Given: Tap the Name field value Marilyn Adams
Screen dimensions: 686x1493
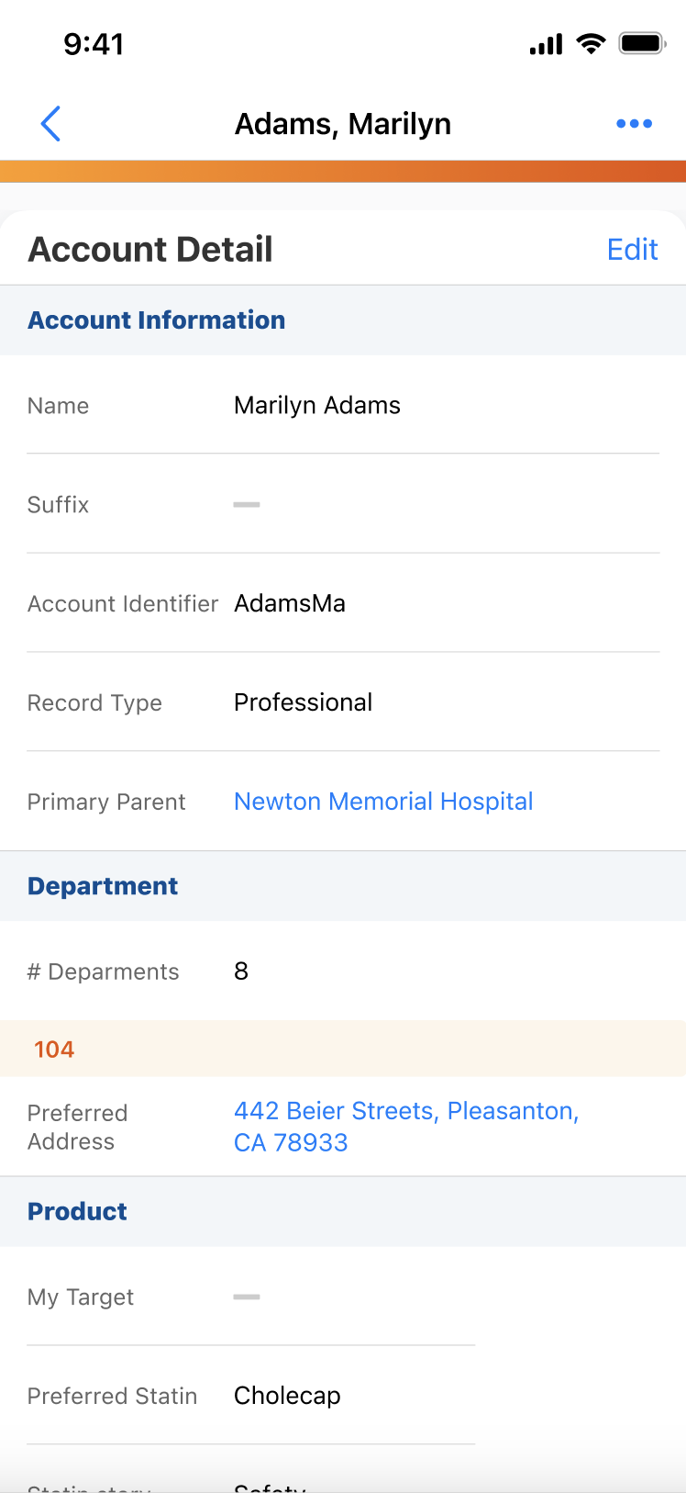Looking at the screenshot, I should point(317,406).
